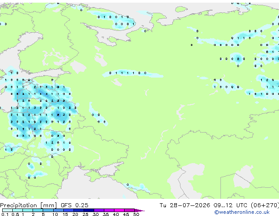279x216 pixels.
Task: Click the '40' legend scale label
Action: 116,214
